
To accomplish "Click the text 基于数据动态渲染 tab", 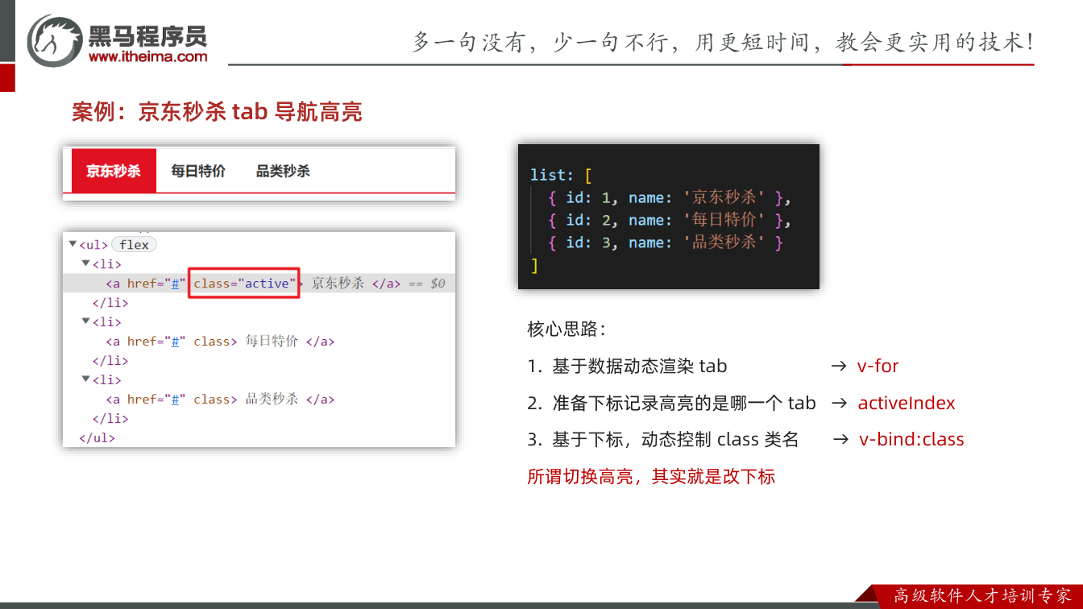I will click(x=639, y=367).
